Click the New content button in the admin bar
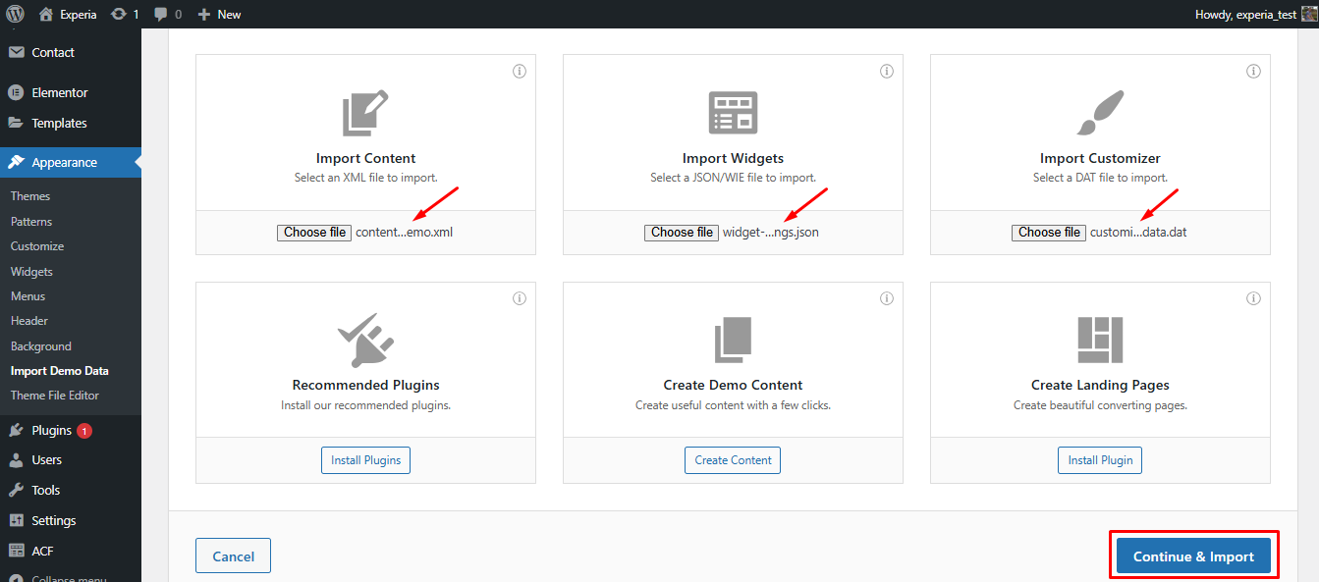Image resolution: width=1319 pixels, height=582 pixels. [x=219, y=14]
